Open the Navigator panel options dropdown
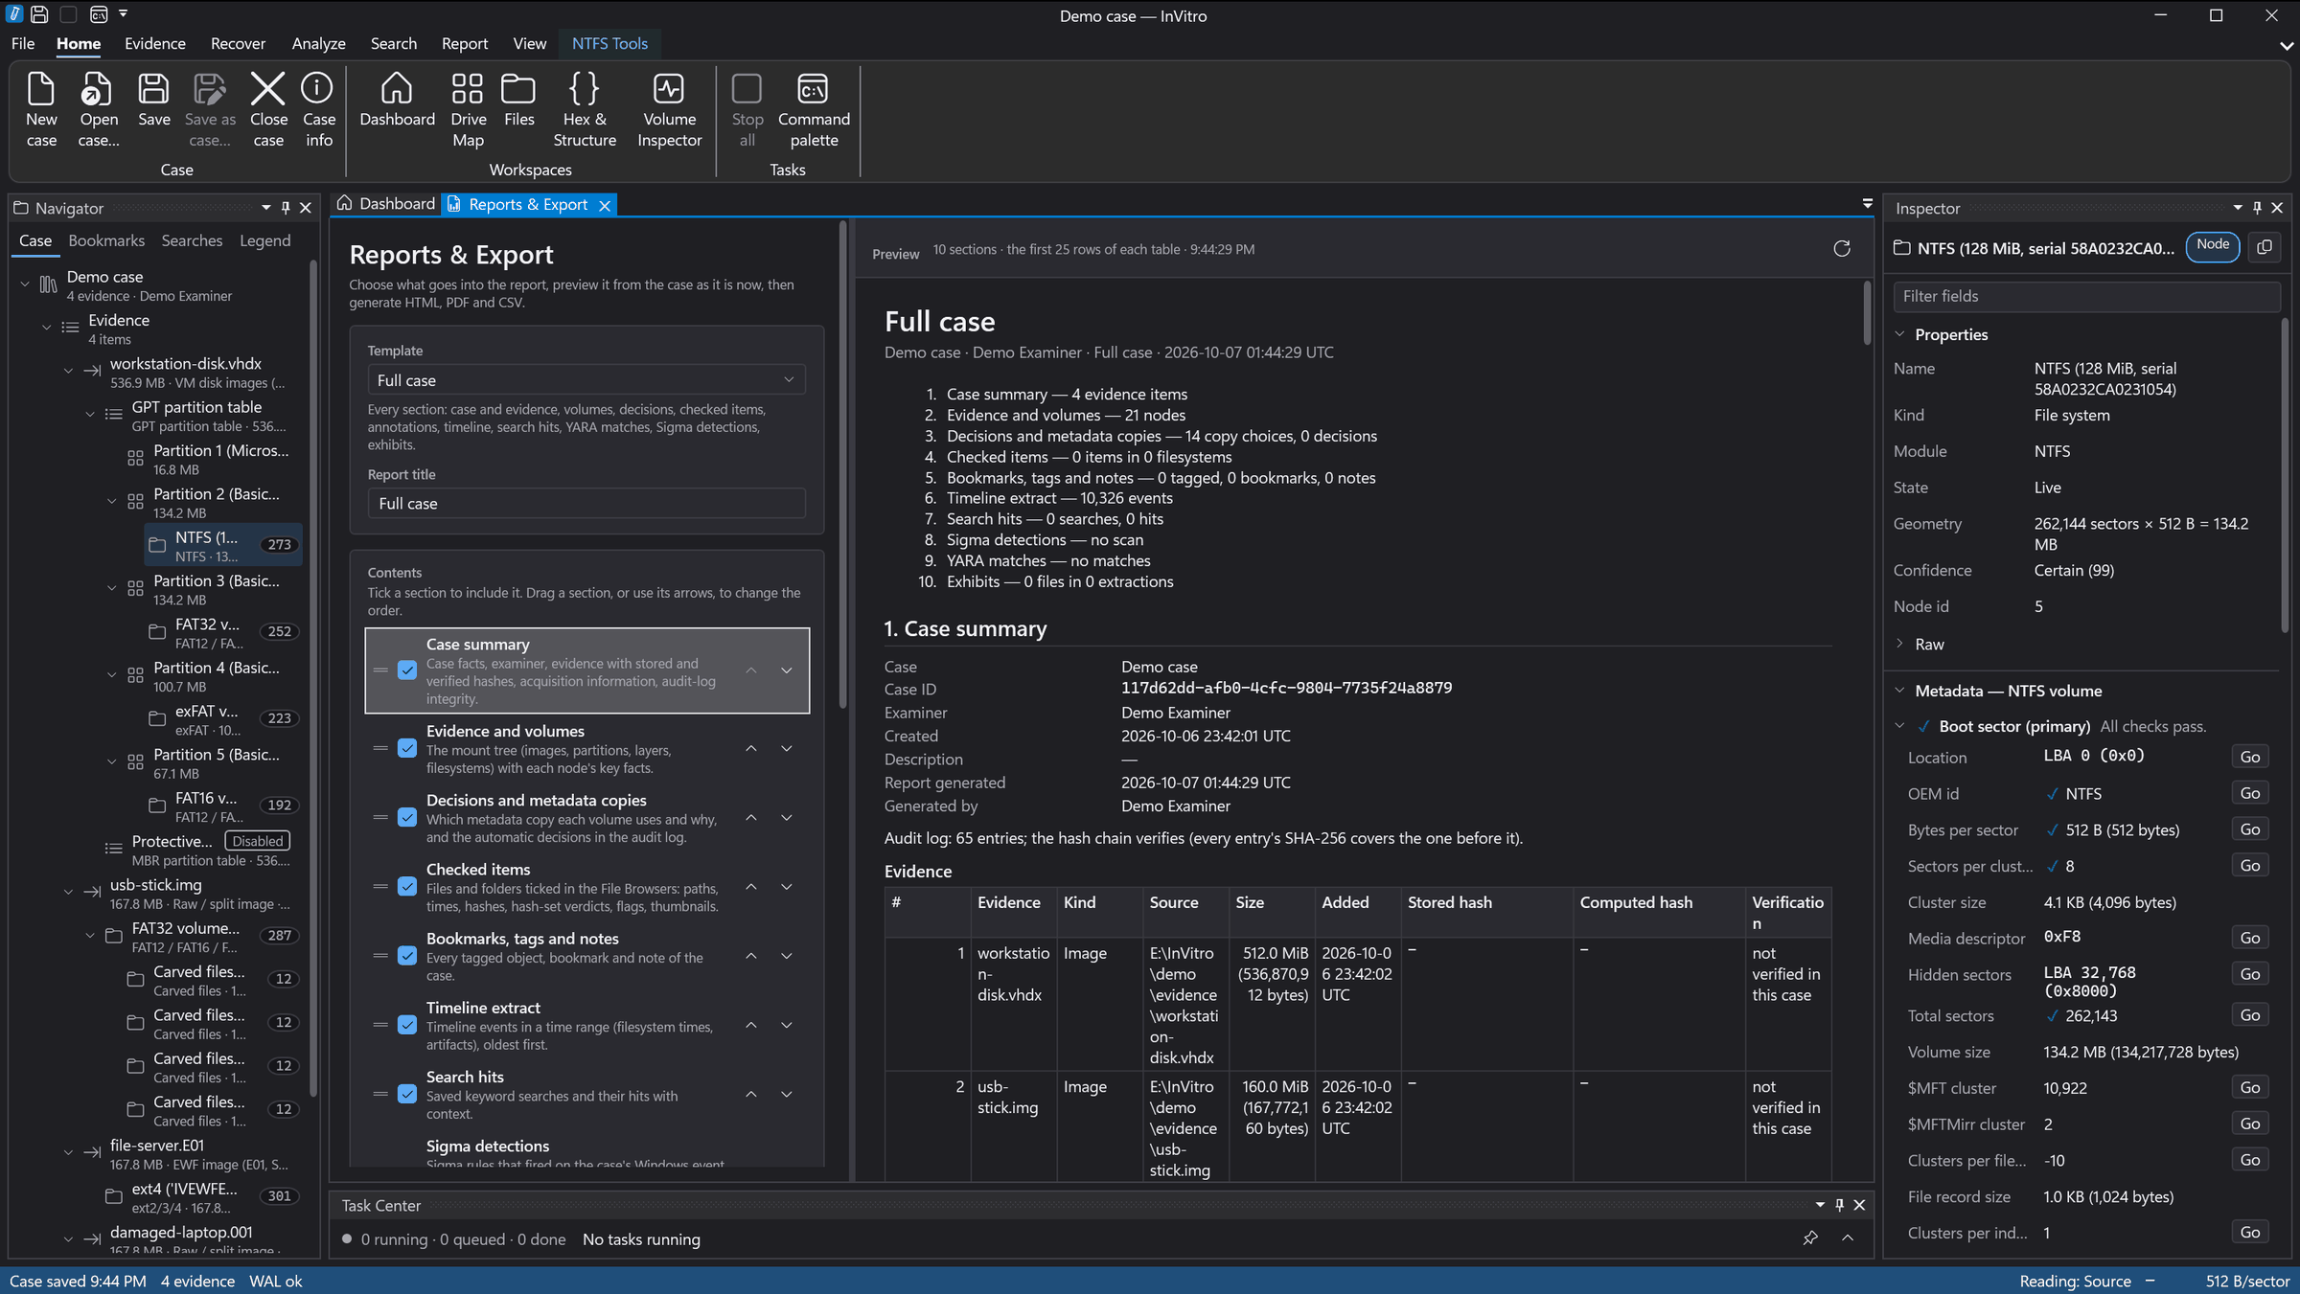The image size is (2300, 1294). [x=265, y=208]
